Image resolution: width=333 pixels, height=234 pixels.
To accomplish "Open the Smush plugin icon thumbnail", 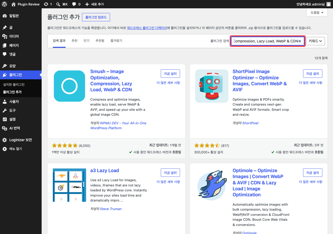I will (x=69, y=86).
